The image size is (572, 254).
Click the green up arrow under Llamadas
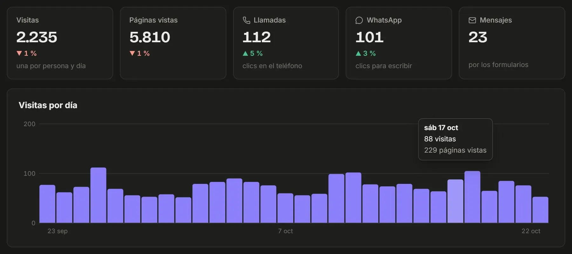point(245,53)
